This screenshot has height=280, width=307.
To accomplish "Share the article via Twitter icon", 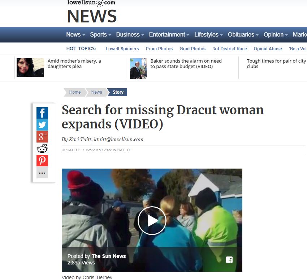I will click(42, 125).
